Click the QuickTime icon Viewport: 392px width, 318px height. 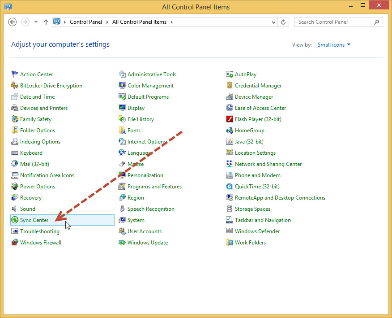click(x=230, y=187)
